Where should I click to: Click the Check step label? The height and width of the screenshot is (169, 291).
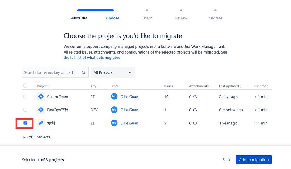pos(147,18)
